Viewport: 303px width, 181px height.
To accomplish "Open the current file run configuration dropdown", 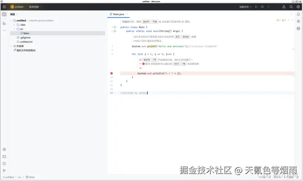I will pos(245,7).
